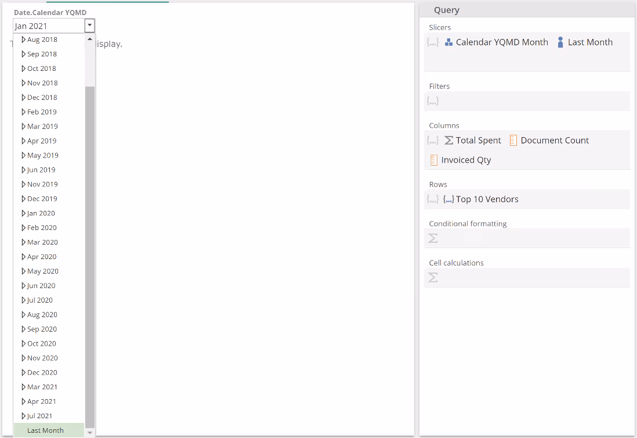This screenshot has height=438, width=637.
Task: Select Jul 2021 in the list
Action: 39,416
